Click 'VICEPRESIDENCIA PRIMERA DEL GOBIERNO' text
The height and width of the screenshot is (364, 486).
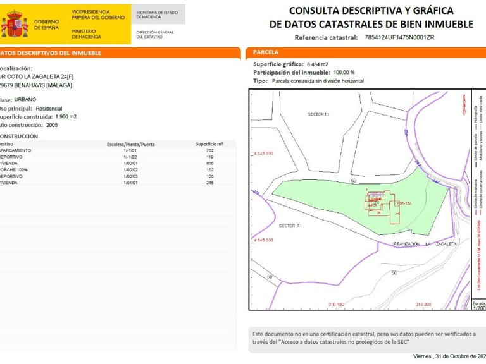pyautogui.click(x=98, y=15)
